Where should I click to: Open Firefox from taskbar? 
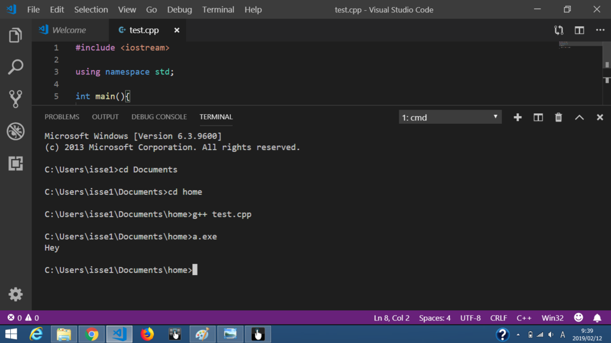[x=147, y=334]
